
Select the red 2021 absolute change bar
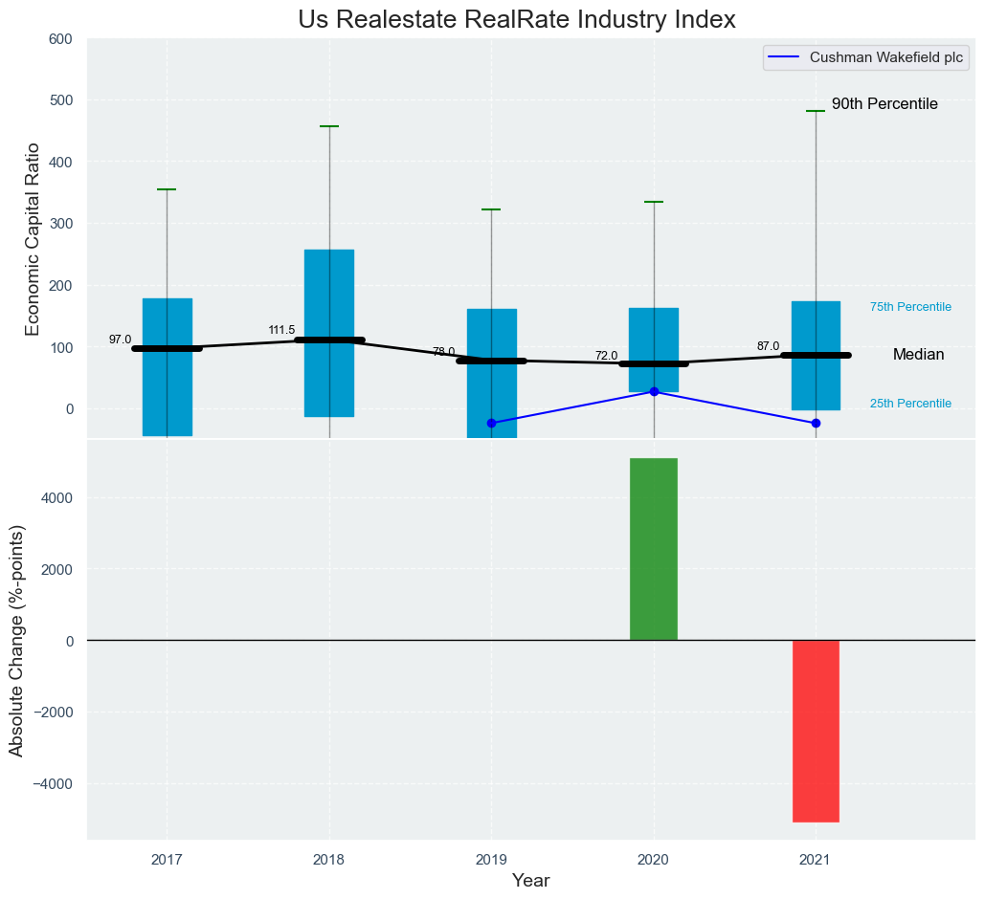click(816, 731)
